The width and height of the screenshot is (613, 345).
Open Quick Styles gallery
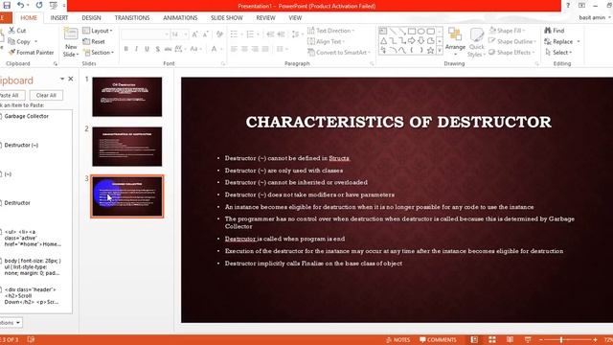pos(477,42)
